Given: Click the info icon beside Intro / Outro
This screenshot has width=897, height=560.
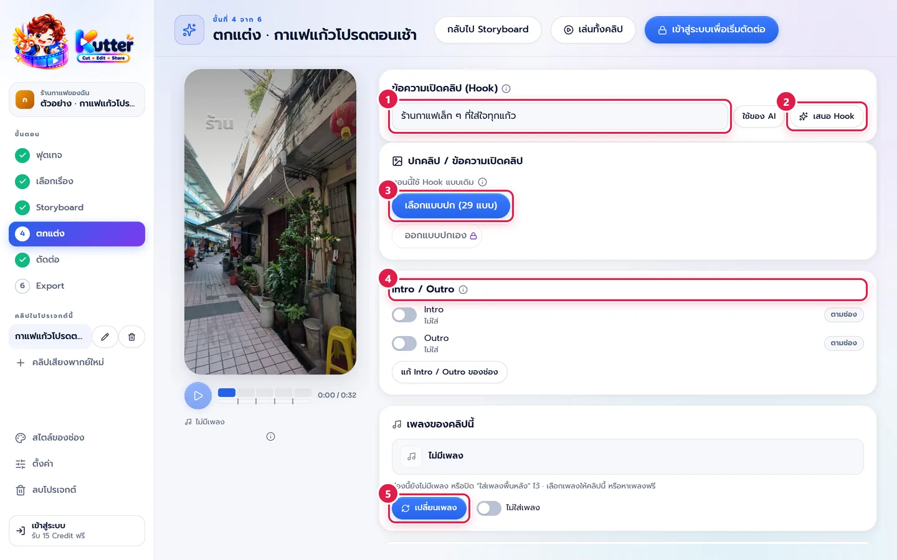Looking at the screenshot, I should click(x=463, y=289).
